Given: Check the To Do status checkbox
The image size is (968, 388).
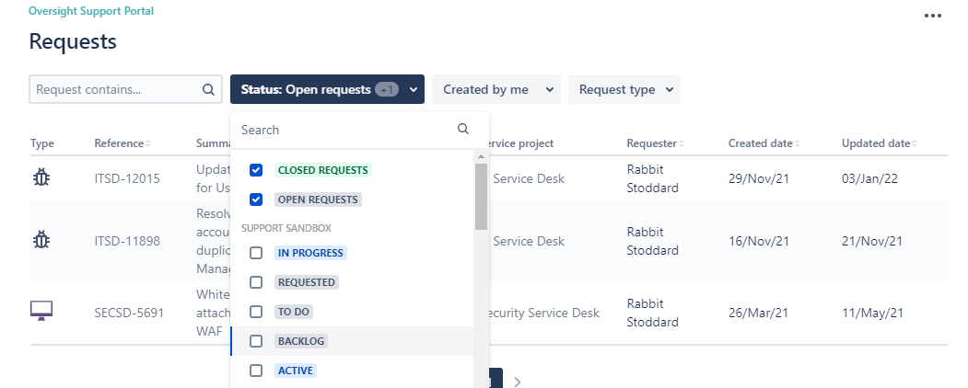Looking at the screenshot, I should pos(255,312).
